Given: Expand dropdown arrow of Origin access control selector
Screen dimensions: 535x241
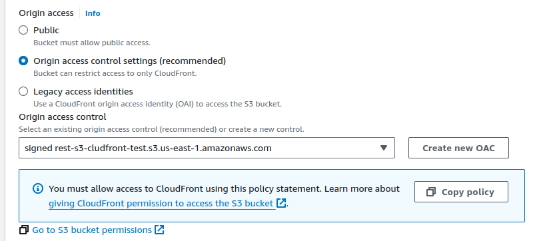Looking at the screenshot, I should click(x=384, y=148).
